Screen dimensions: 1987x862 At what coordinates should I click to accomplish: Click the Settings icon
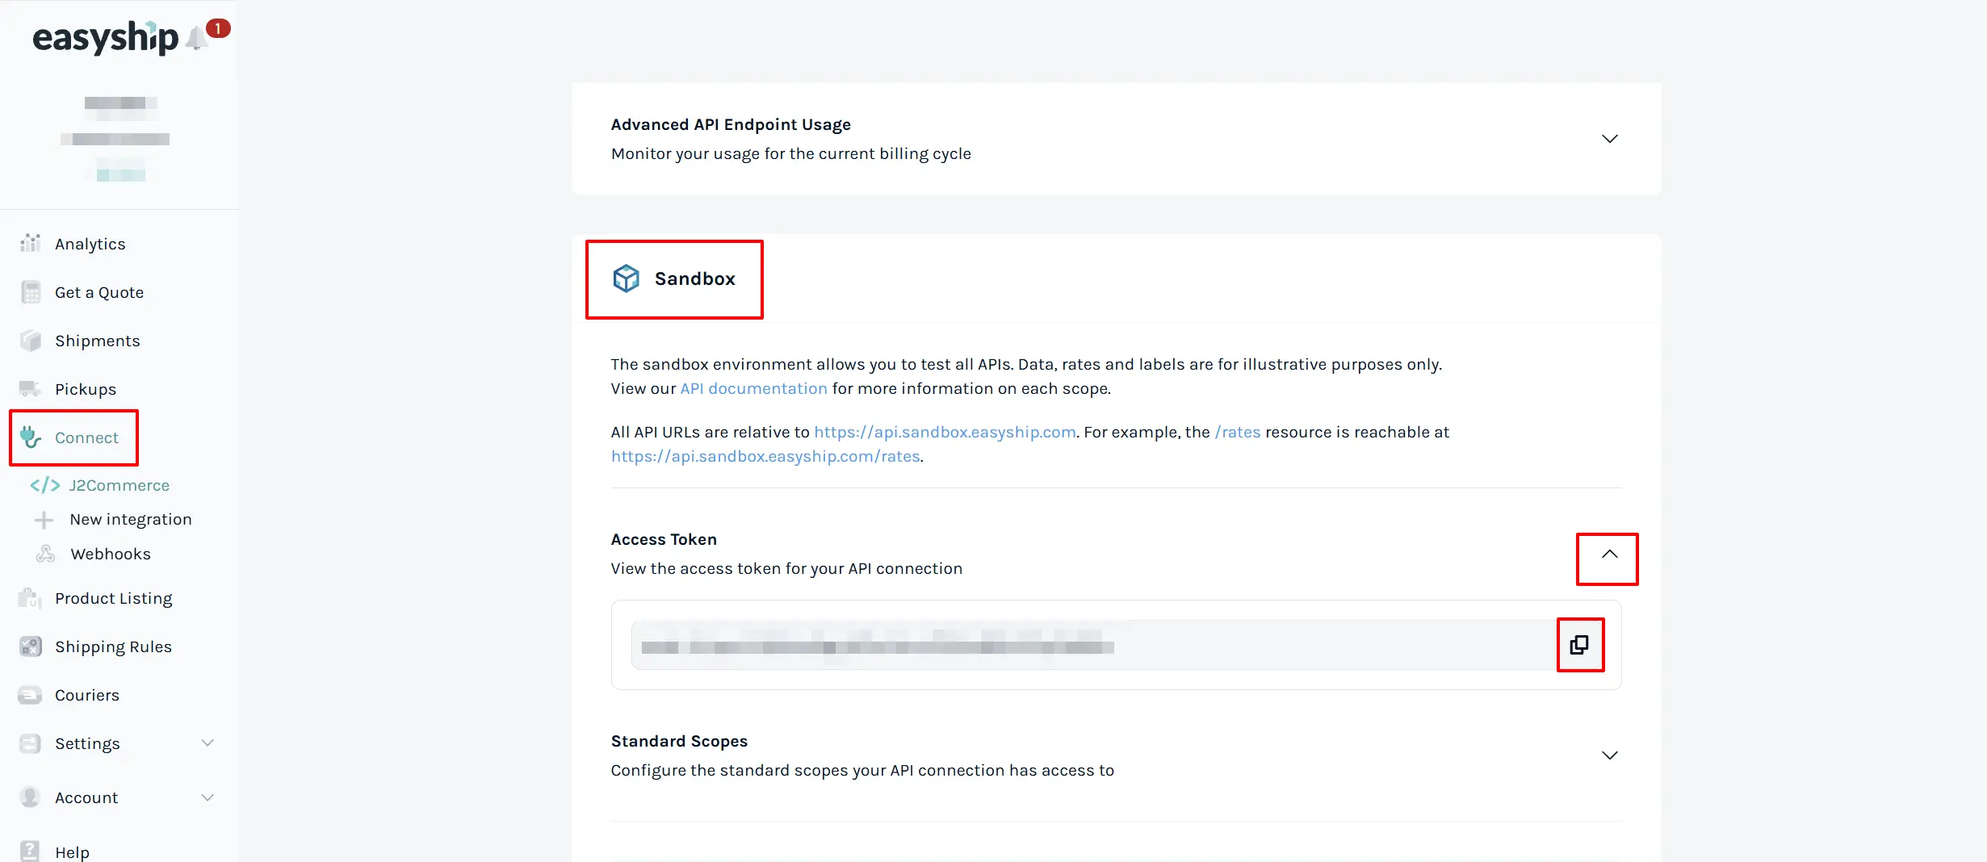(x=30, y=743)
